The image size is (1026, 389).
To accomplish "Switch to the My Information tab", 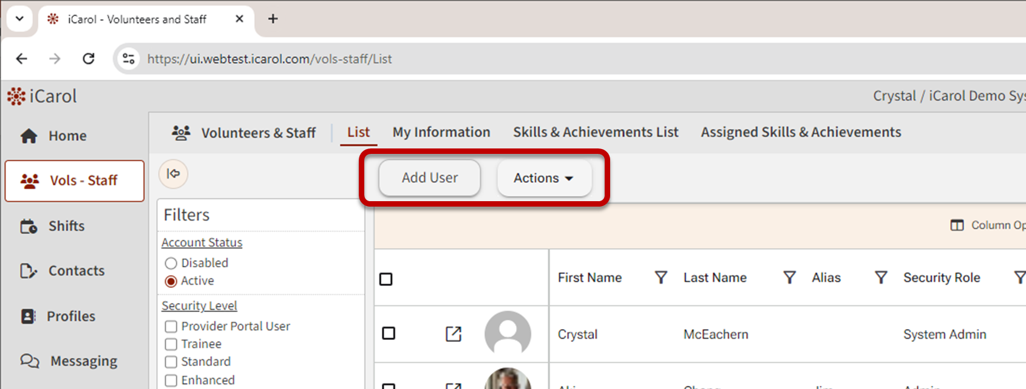I will click(441, 132).
